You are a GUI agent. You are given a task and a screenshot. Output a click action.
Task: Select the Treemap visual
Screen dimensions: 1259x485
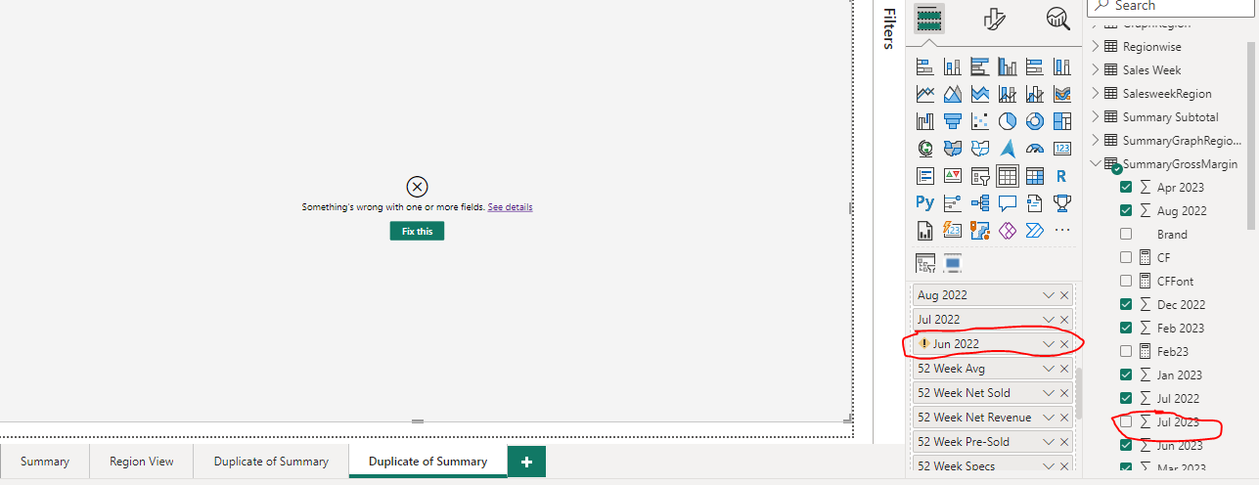click(x=1061, y=121)
